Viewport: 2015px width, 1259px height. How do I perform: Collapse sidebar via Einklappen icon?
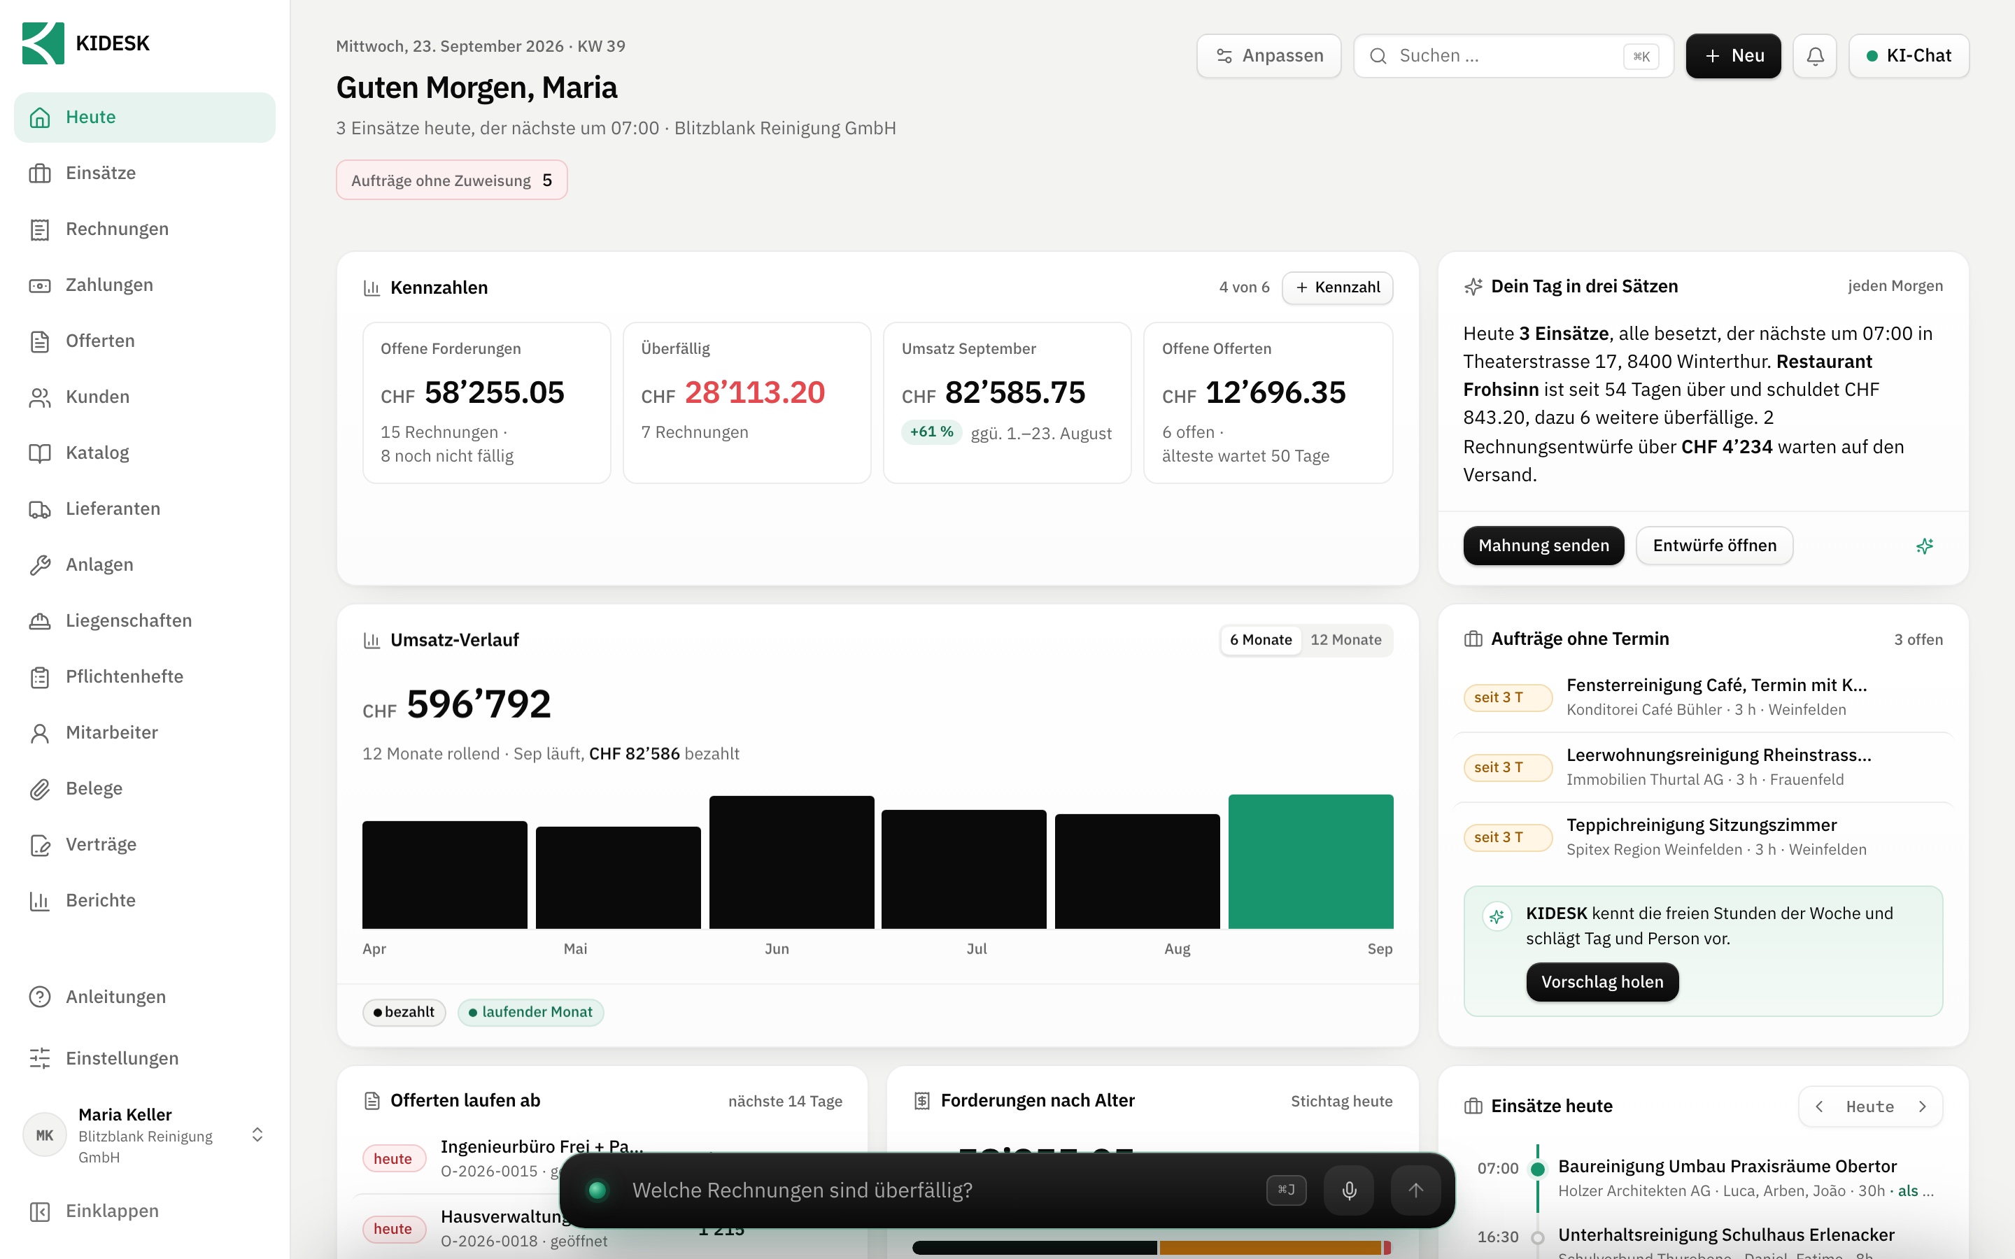40,1211
